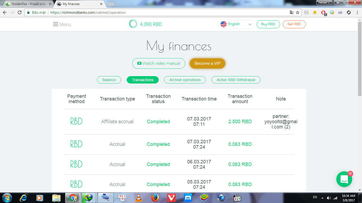Click the RBD coin balance icon
Image resolution: width=362 pixels, height=203 pixels.
[x=133, y=24]
